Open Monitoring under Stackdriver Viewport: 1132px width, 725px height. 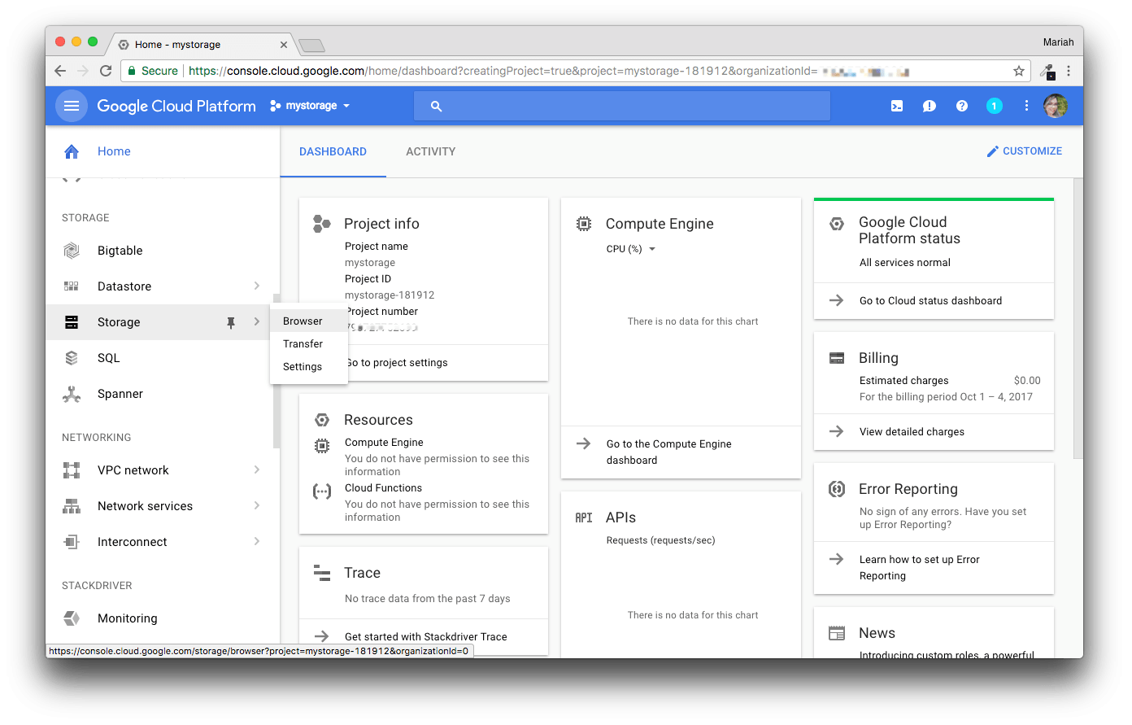pyautogui.click(x=127, y=618)
